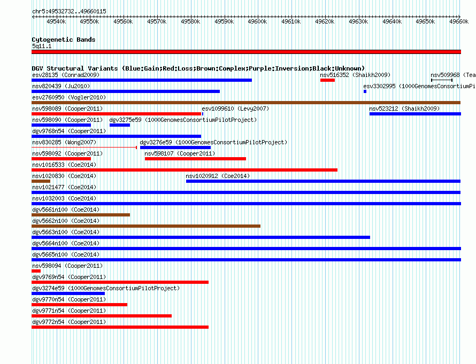Open nsv1020830 (Coe2014) label
476x364 pixels.
point(64,176)
